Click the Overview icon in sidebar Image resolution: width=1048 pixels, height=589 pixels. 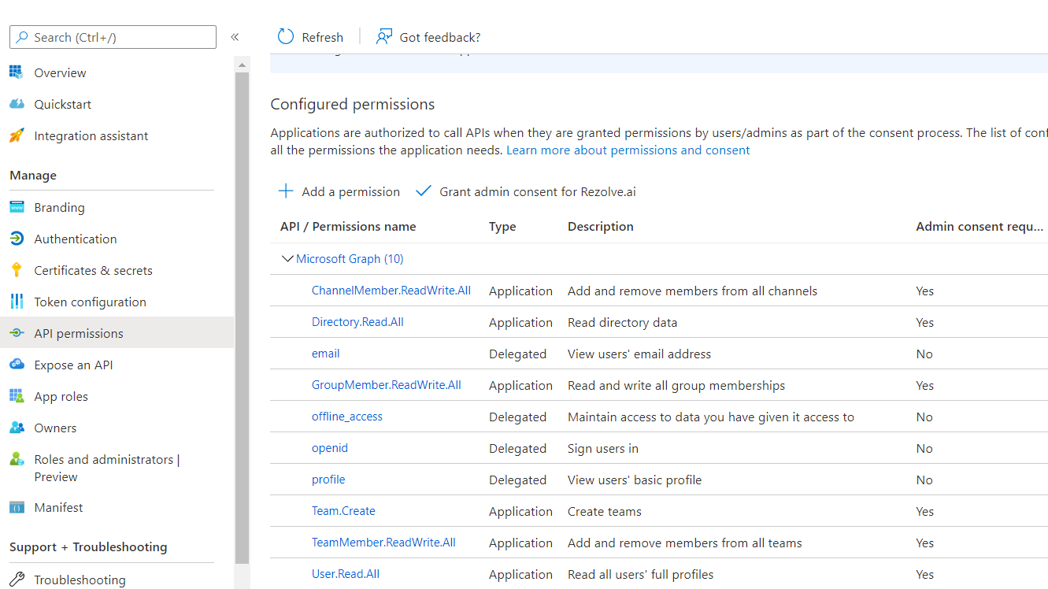[x=17, y=72]
